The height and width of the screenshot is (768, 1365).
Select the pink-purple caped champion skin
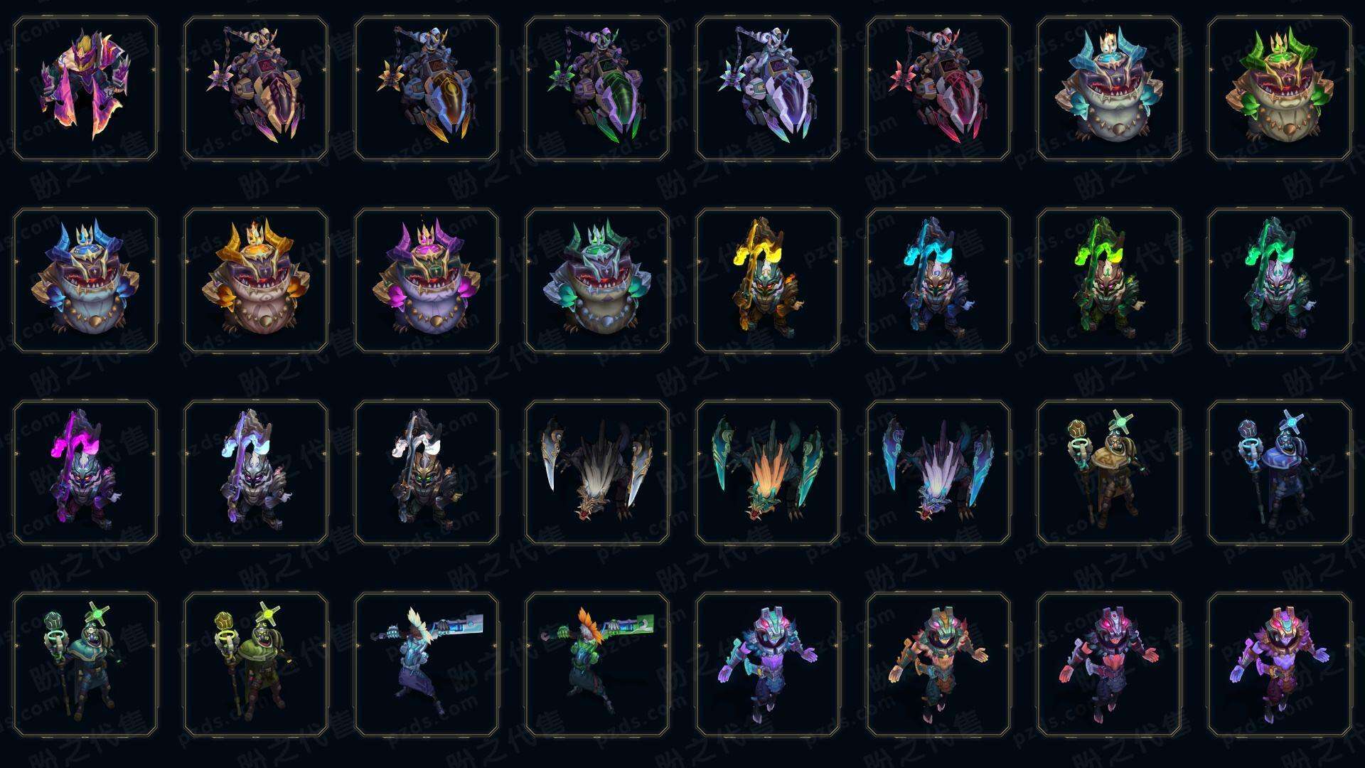pyautogui.click(x=85, y=88)
